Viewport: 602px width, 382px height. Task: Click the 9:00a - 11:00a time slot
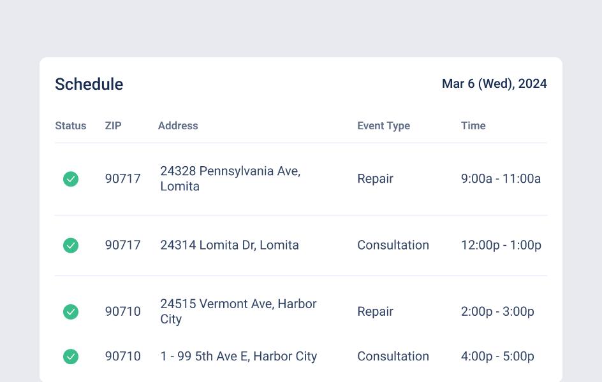[501, 179]
